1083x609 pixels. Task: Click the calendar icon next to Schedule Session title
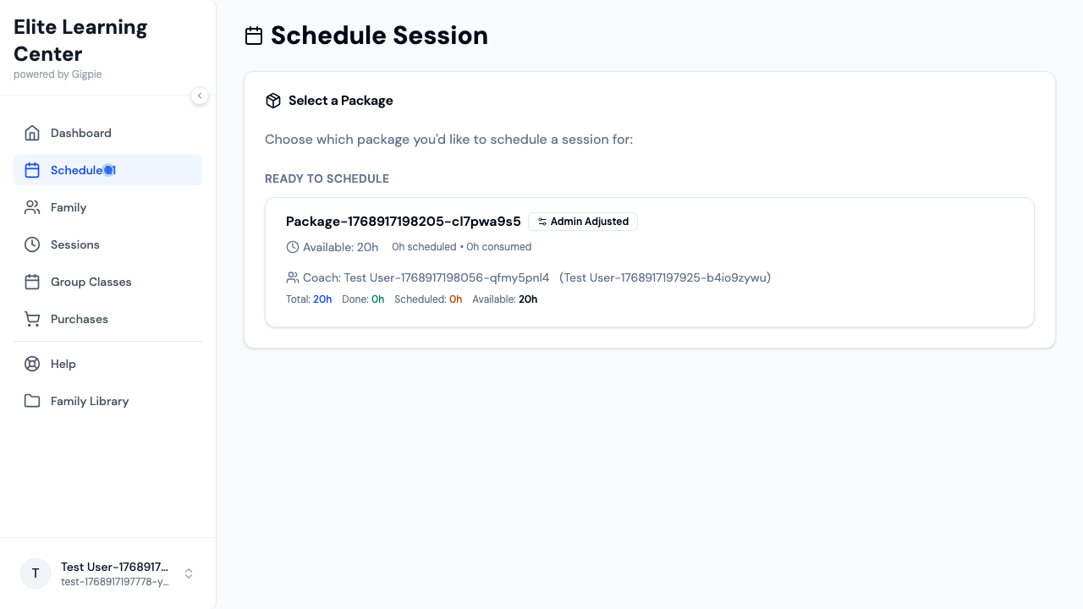(x=254, y=36)
